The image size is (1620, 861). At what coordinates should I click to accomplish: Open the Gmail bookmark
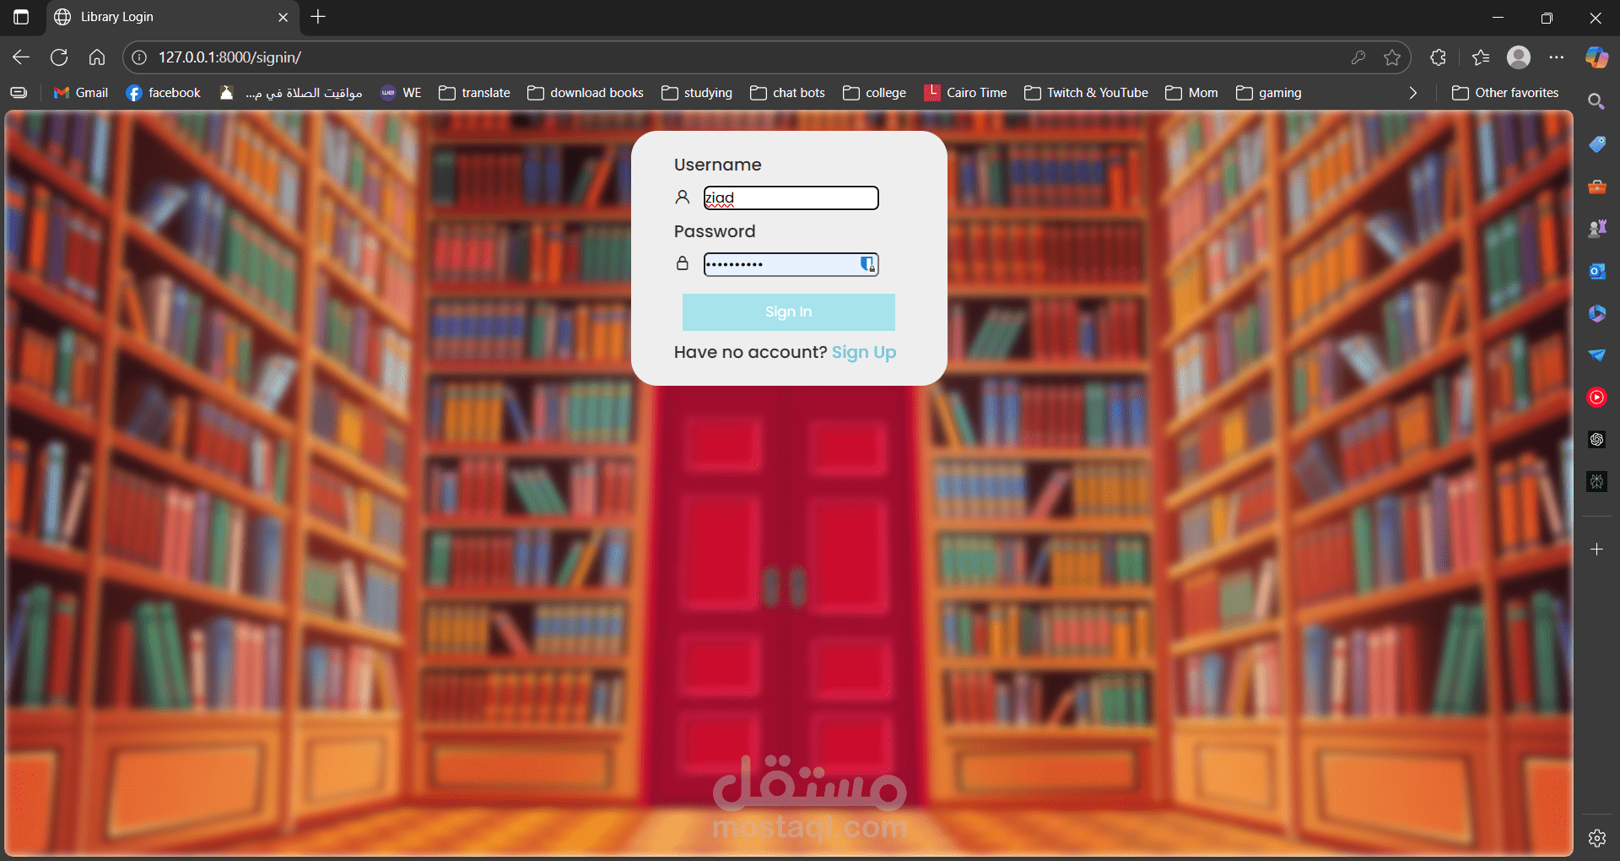click(x=81, y=93)
